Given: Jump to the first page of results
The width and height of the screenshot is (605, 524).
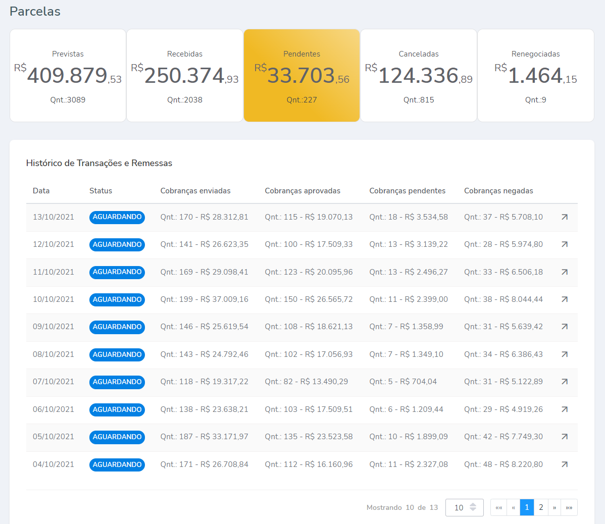Looking at the screenshot, I should click(498, 507).
